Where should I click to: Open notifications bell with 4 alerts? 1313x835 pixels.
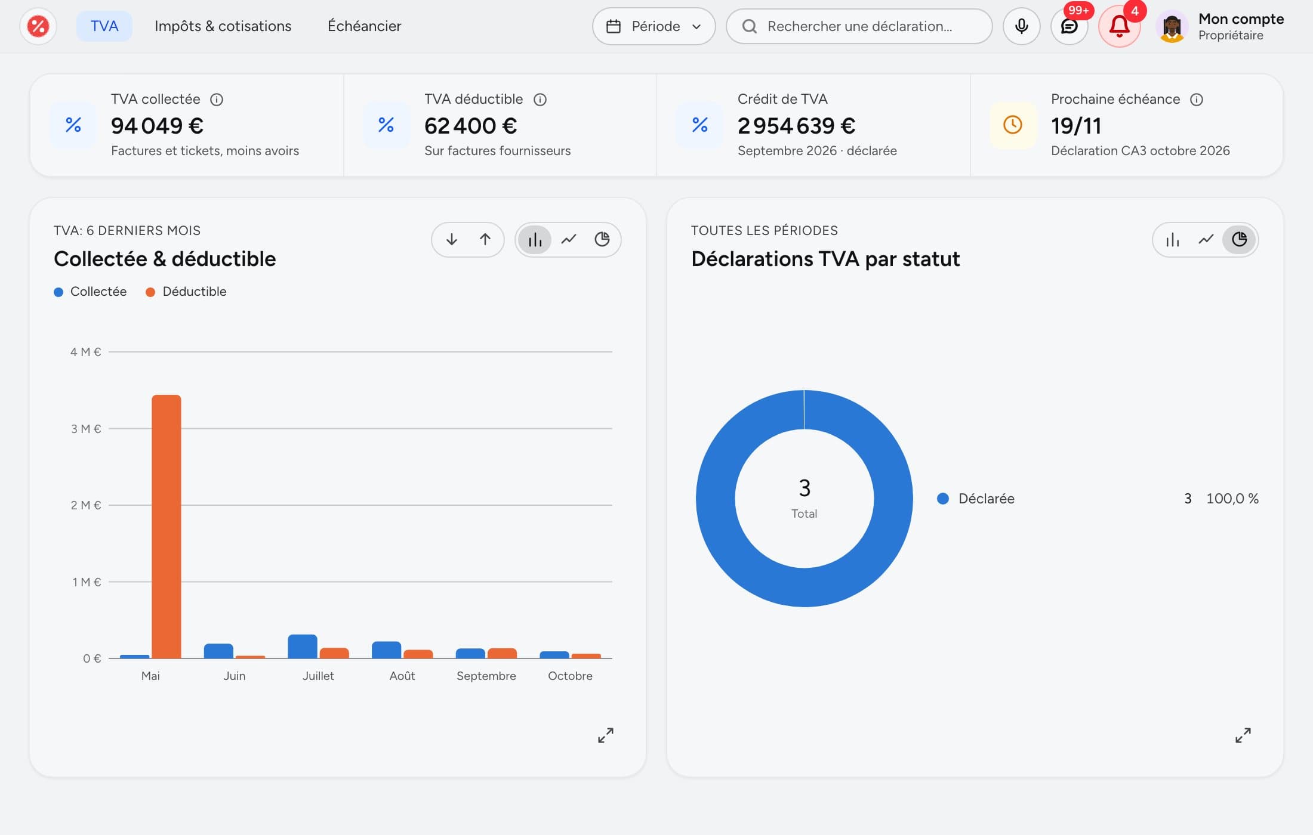[x=1119, y=26]
